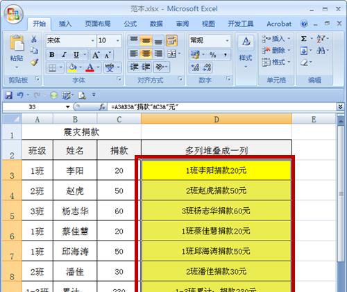Click 删除 delete cells button
Image resolution: width=347 pixels, height=292 pixels.
click(x=276, y=50)
